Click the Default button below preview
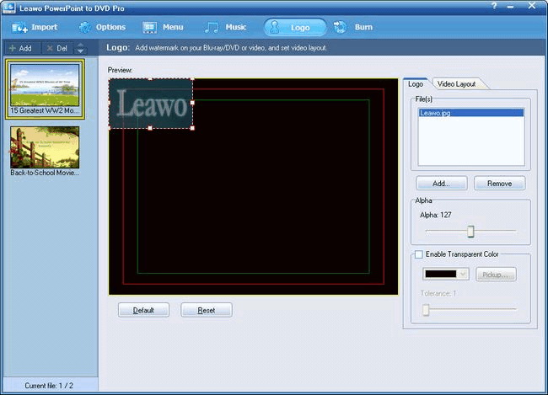The height and width of the screenshot is (395, 548). click(x=143, y=310)
